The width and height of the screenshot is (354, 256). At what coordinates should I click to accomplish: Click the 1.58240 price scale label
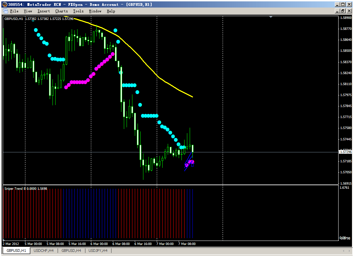pyautogui.click(x=346, y=73)
